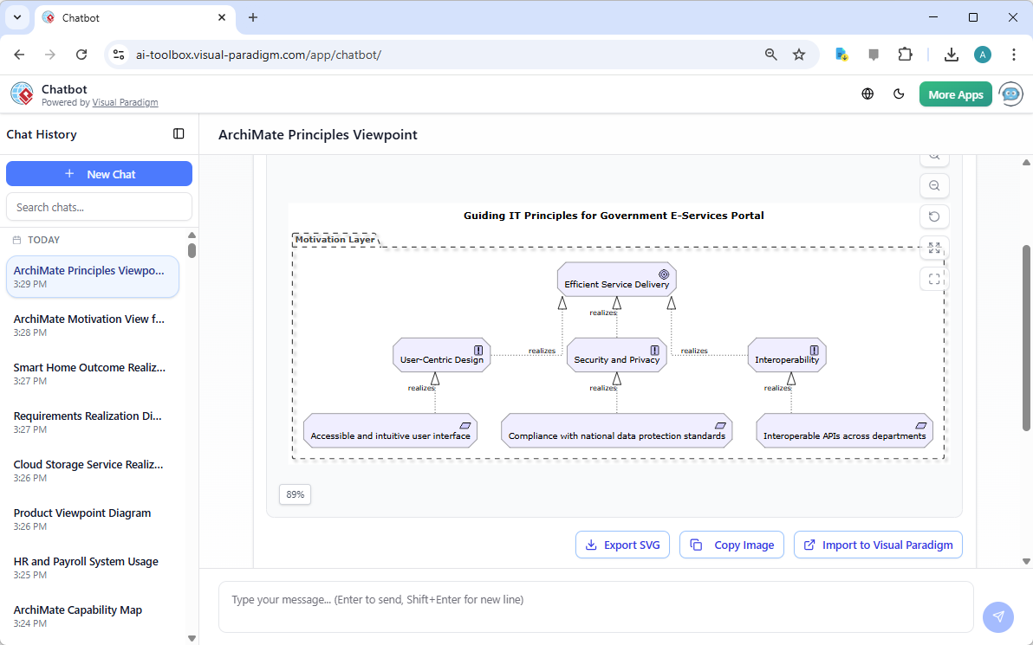Select the Product Viewpoint Diagram chat
This screenshot has height=645, width=1033.
(81, 513)
